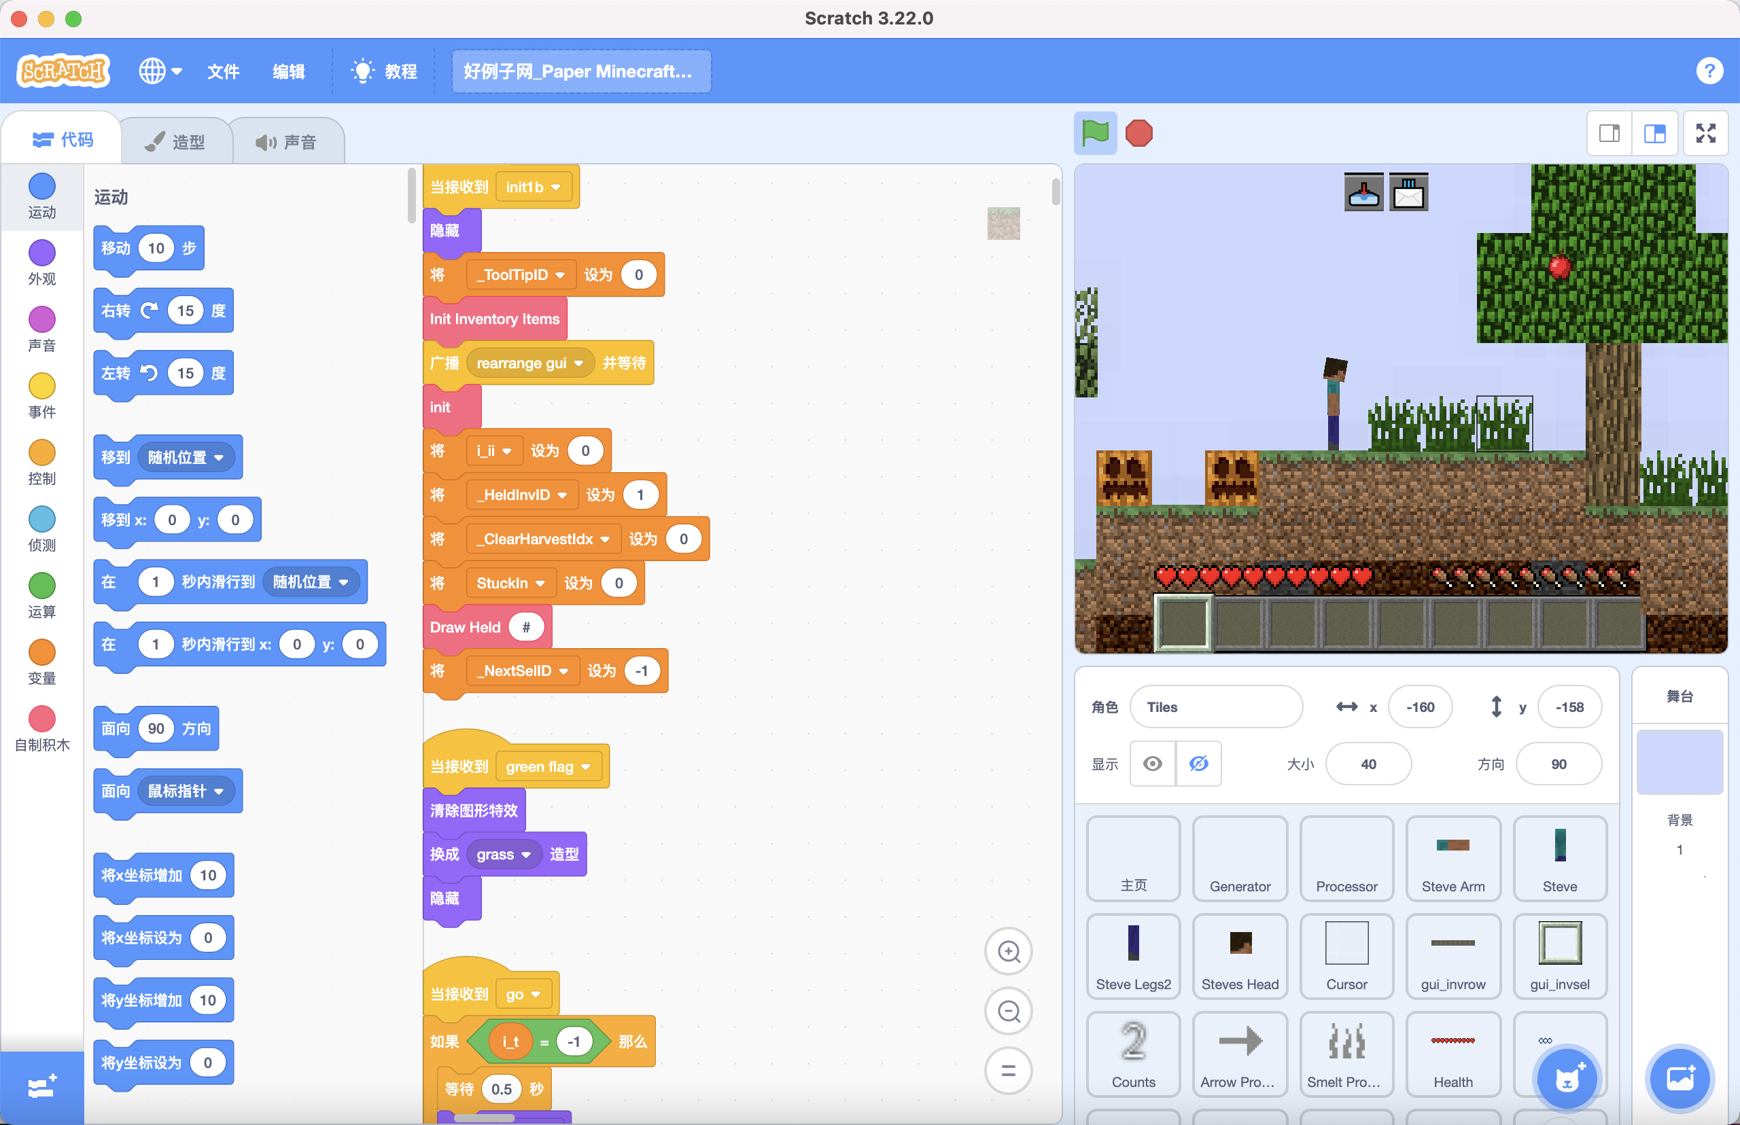Screen dimensions: 1740x1125
Task: Click the add extension button
Action: click(41, 1087)
